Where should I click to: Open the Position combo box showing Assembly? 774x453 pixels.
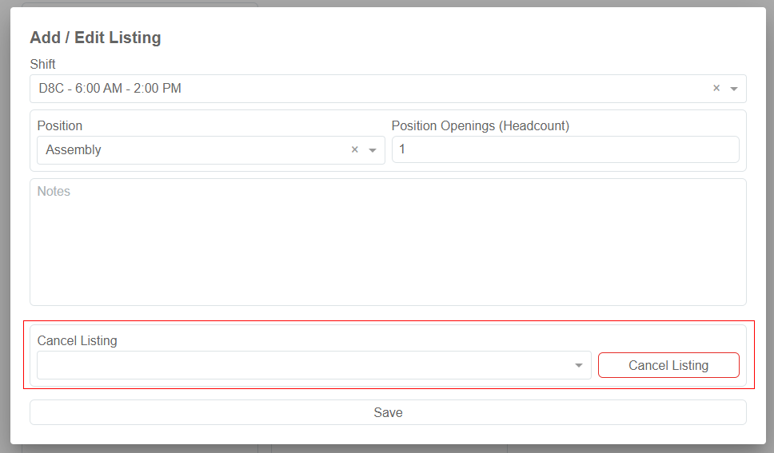point(192,150)
